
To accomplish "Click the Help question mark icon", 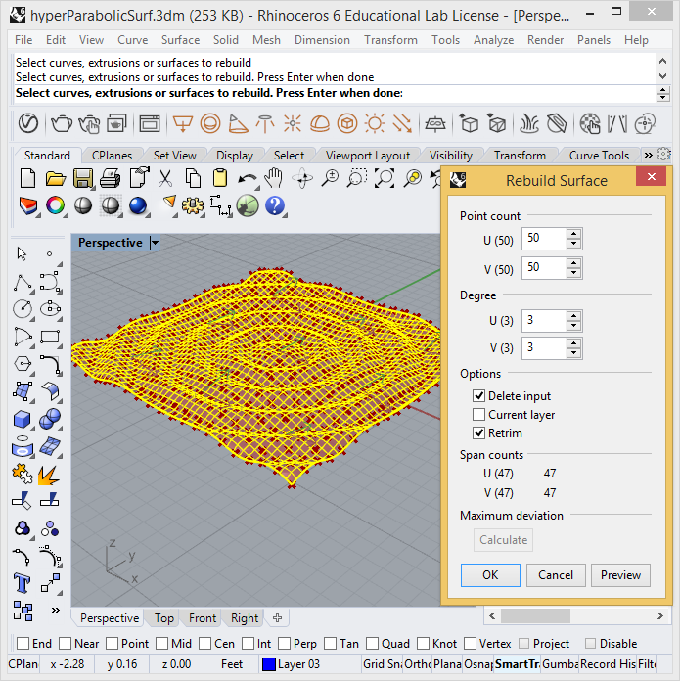I will (x=275, y=205).
